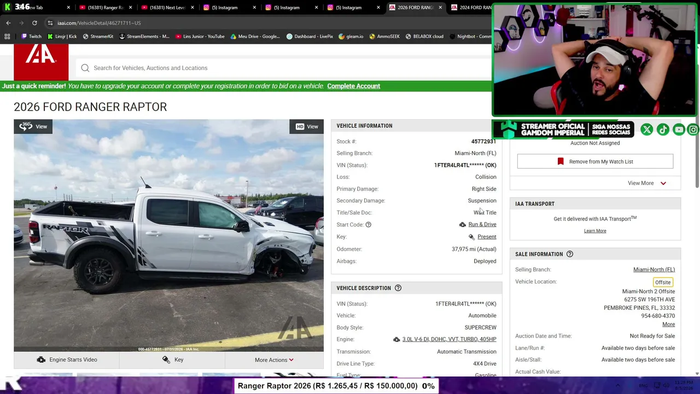Open the Run & Drive link
Viewport: 700px width, 394px height.
click(x=482, y=224)
